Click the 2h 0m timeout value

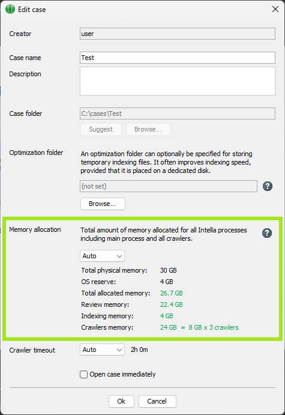(x=139, y=350)
